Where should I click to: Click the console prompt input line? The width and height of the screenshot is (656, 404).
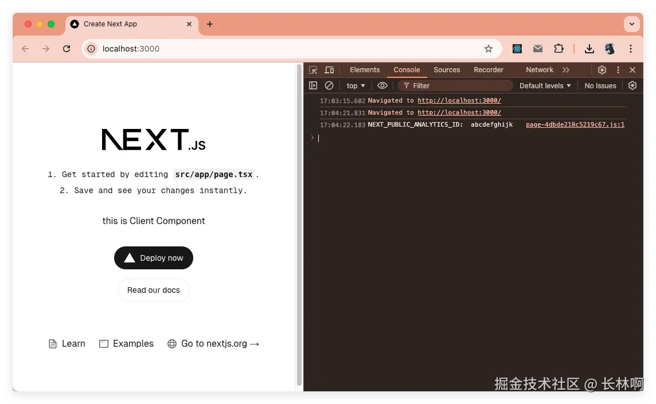[x=473, y=138]
